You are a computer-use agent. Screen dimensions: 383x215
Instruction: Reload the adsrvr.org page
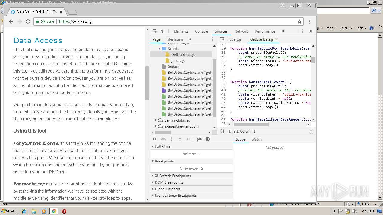coord(28,21)
